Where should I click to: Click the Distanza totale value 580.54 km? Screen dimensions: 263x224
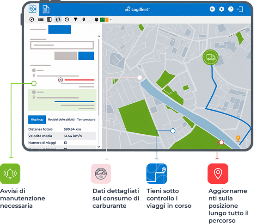coord(72,129)
